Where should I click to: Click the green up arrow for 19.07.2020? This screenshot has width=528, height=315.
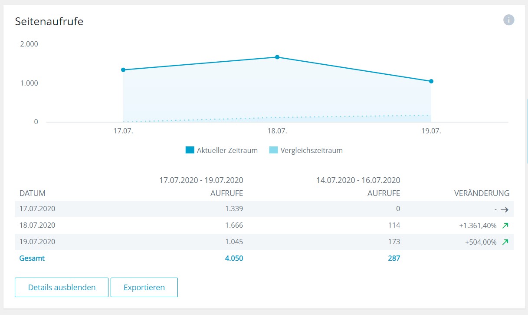pyautogui.click(x=505, y=242)
